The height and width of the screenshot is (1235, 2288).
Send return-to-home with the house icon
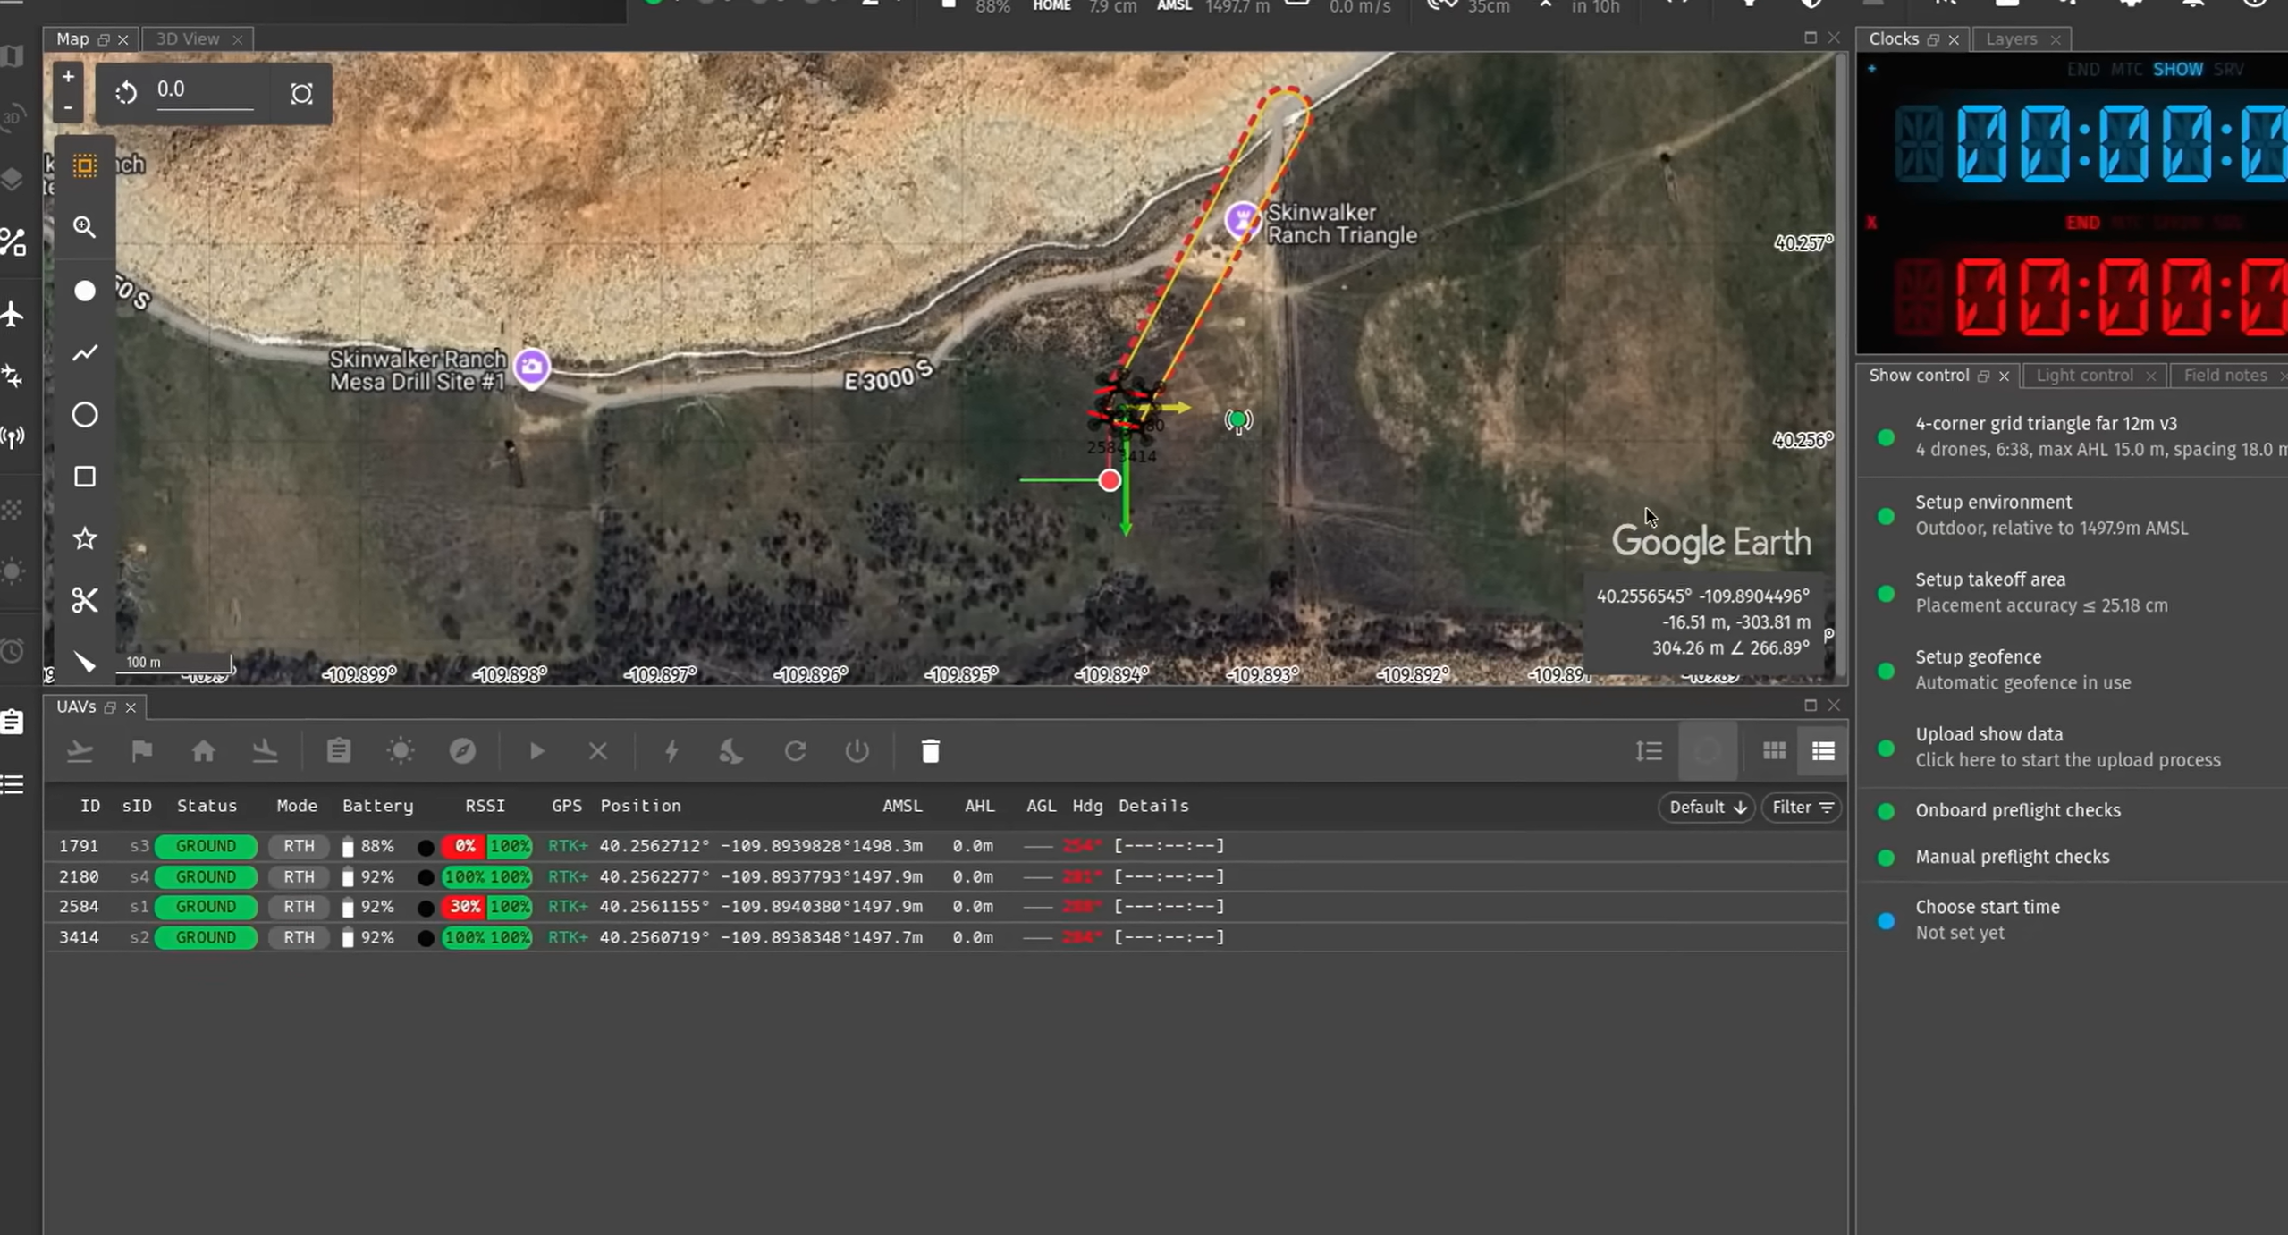click(204, 751)
